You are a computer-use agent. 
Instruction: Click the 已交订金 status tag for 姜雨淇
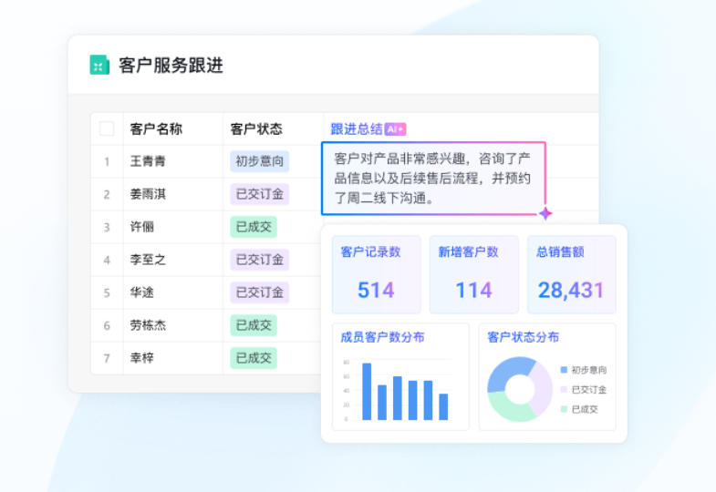259,194
